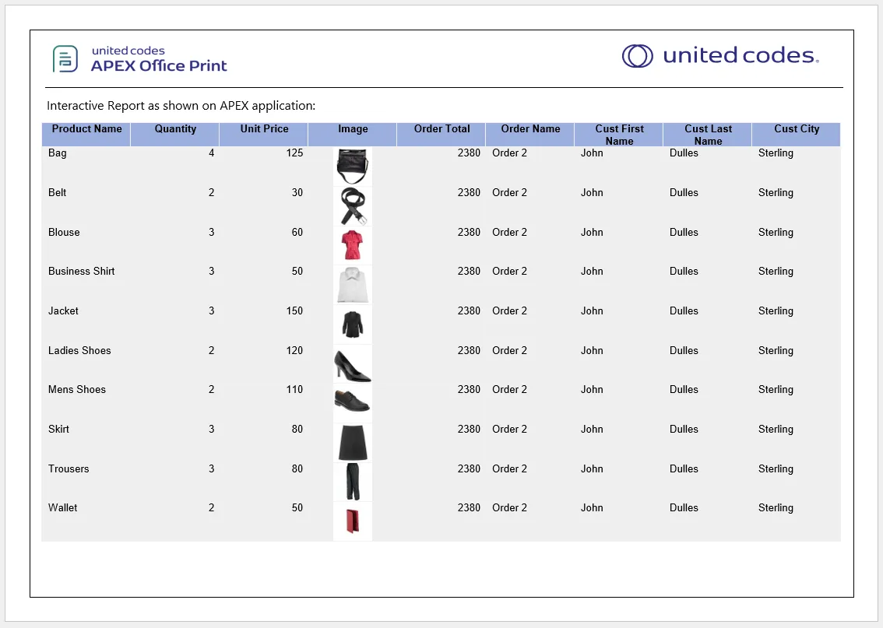Click the Bag product image
Screen dimensions: 883x628
pyautogui.click(x=353, y=167)
